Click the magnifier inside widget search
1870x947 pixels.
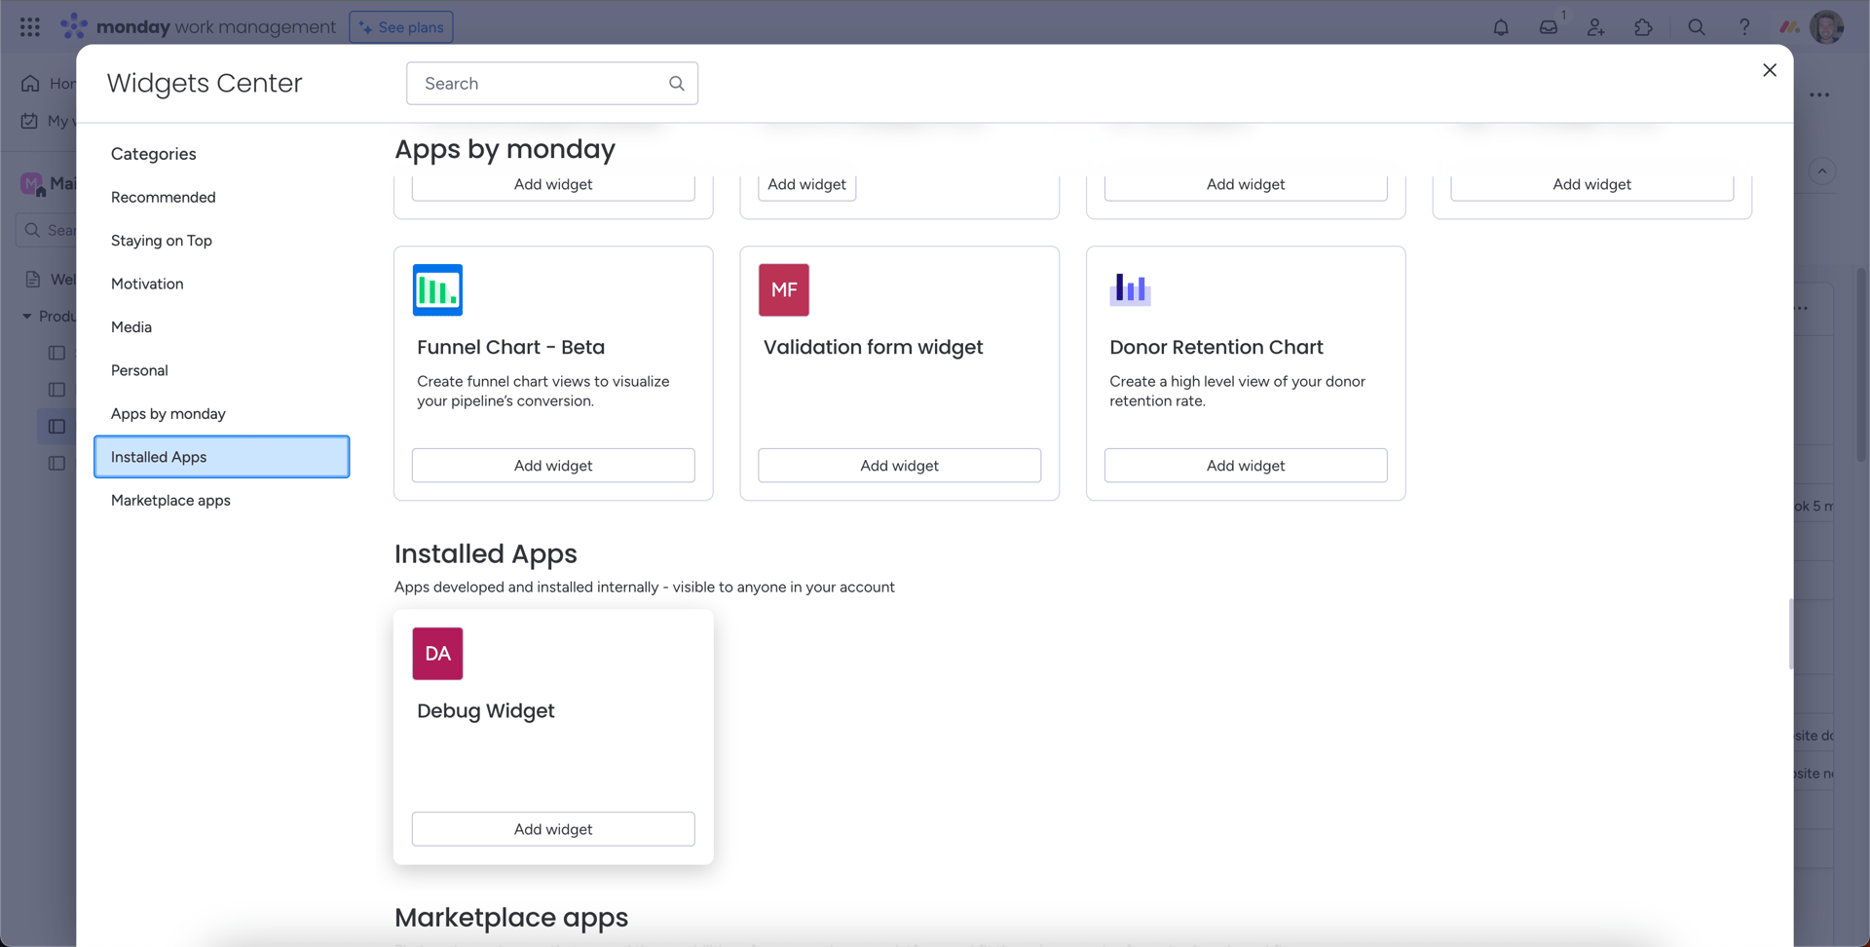677,84
